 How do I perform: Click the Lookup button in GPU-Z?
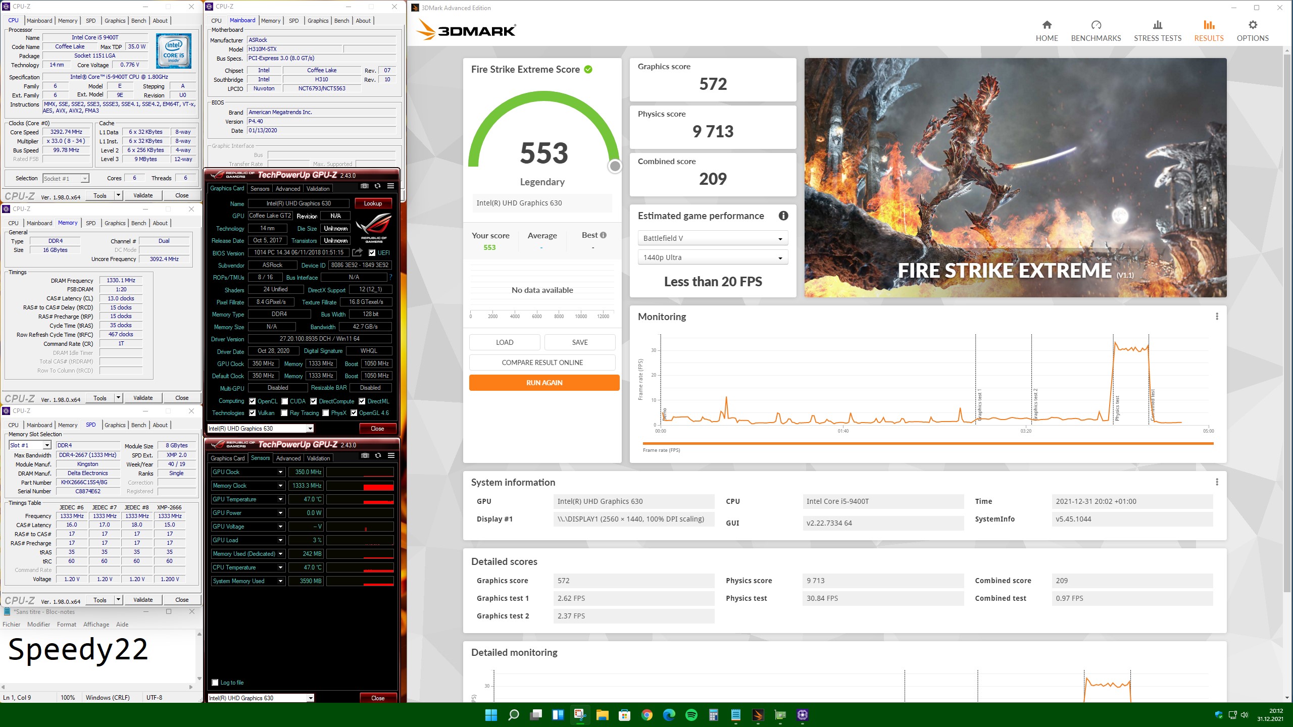point(373,203)
